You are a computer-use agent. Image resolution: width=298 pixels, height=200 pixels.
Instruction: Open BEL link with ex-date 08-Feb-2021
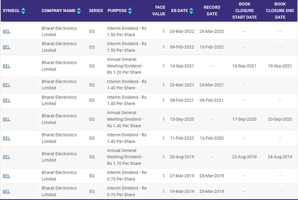click(x=6, y=100)
